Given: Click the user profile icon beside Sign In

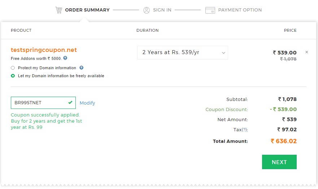Looking at the screenshot, I should point(147,10).
